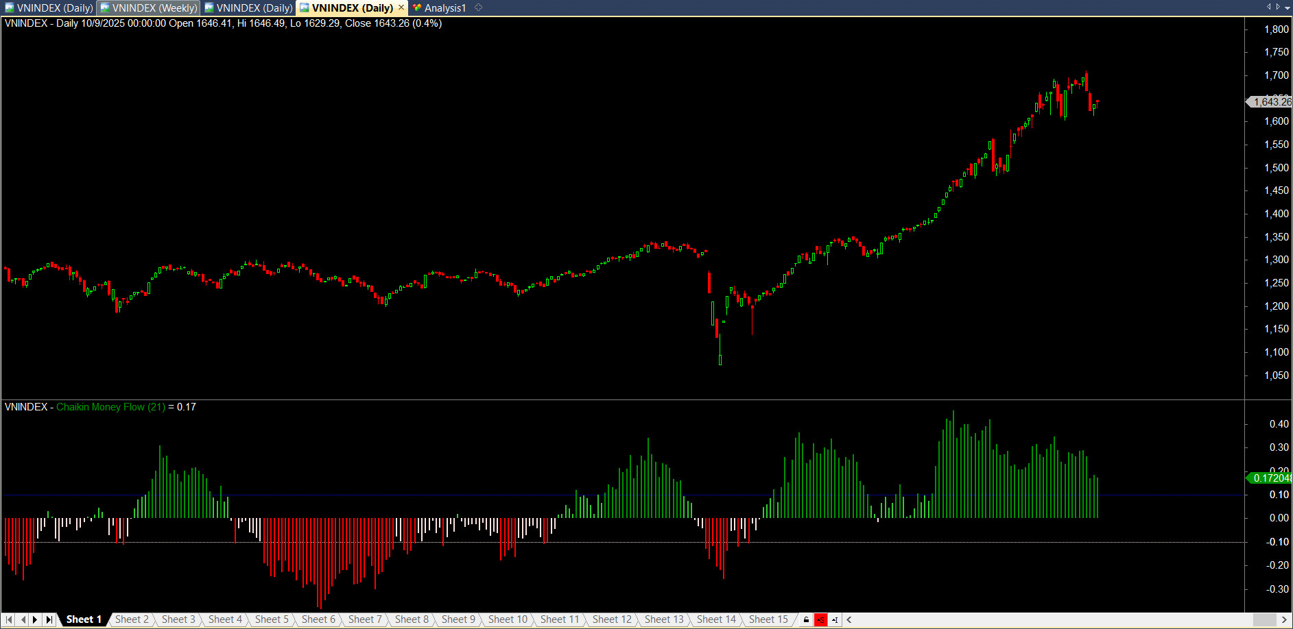This screenshot has width=1293, height=629.
Task: Switch to the Sheet 12 tab
Action: coord(612,619)
